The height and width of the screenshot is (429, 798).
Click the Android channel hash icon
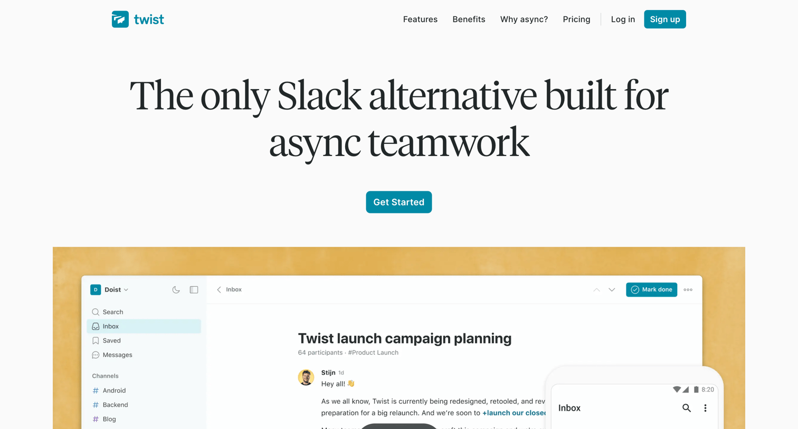[x=96, y=391]
